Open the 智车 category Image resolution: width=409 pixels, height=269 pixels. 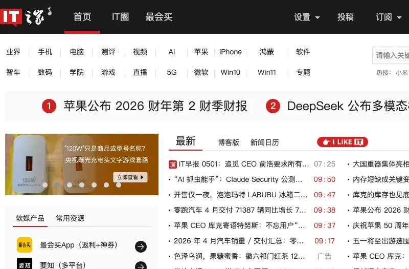[x=13, y=72]
